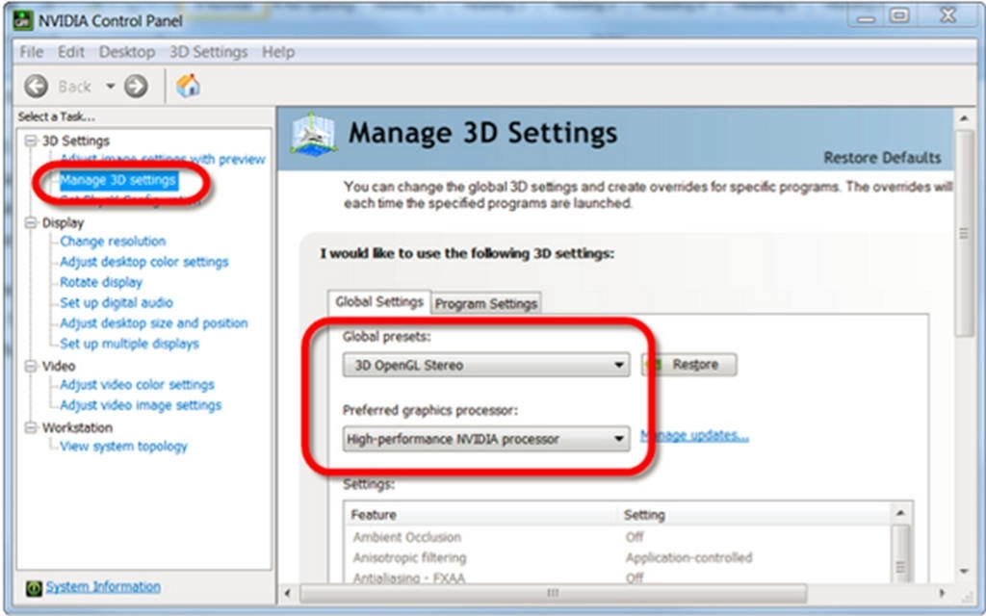
Task: Click the Forward arrow navigation icon
Action: point(136,87)
